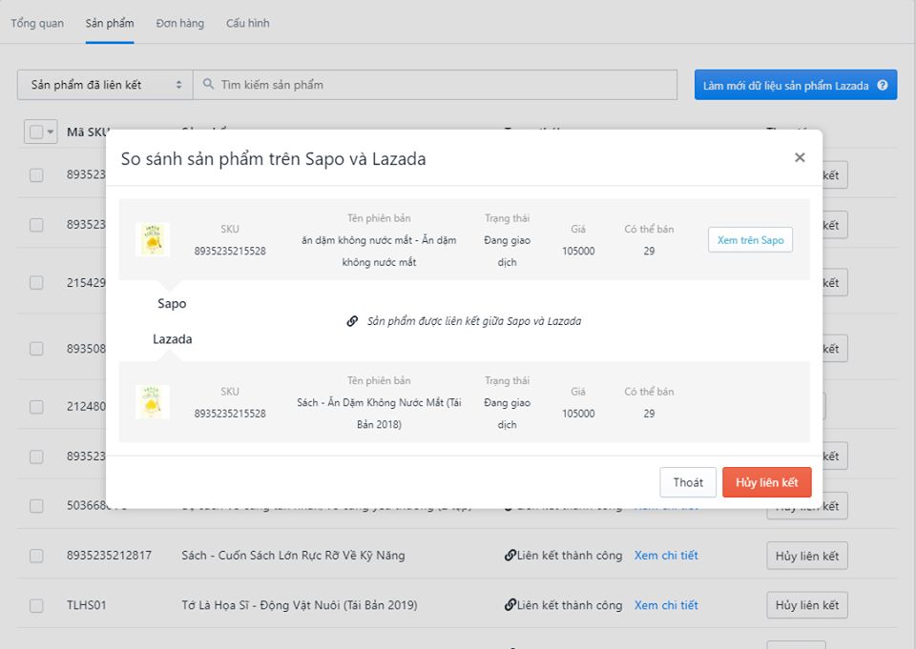This screenshot has height=649, width=916.
Task: Click link icon beside Tớ Là Họa Sĩ status
Action: [510, 605]
